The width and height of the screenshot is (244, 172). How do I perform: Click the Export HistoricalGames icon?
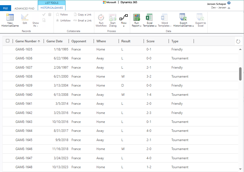[183, 17]
